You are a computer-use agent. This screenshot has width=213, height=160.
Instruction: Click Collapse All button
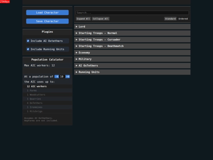click(x=101, y=19)
